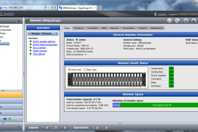Switch to the Network tab
The image size is (198, 132).
click(114, 28)
